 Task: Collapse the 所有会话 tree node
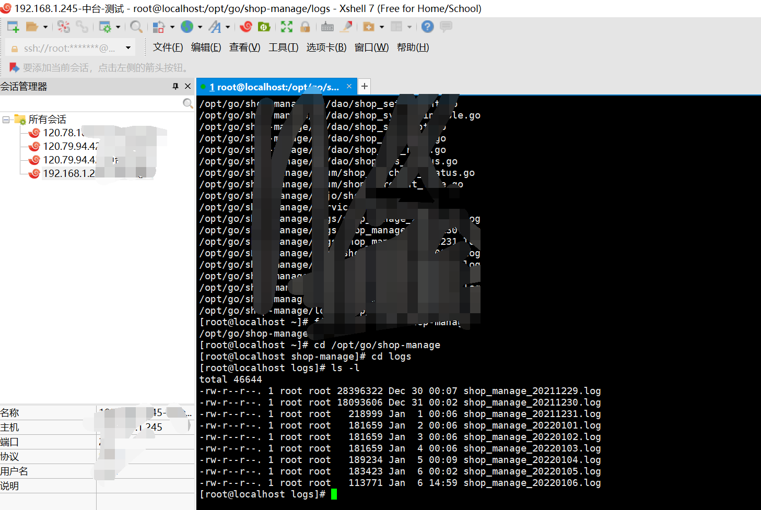pyautogui.click(x=6, y=120)
